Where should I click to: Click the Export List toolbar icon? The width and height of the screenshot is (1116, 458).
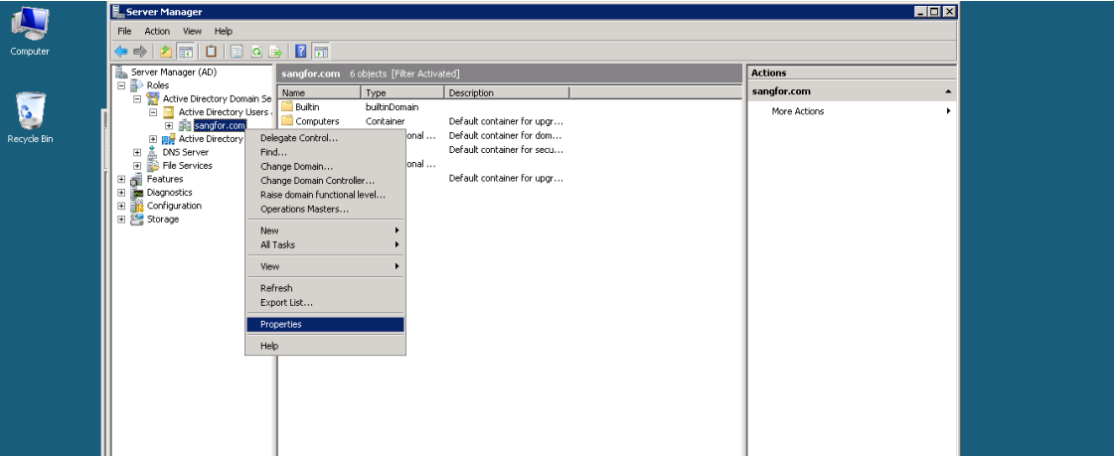276,51
